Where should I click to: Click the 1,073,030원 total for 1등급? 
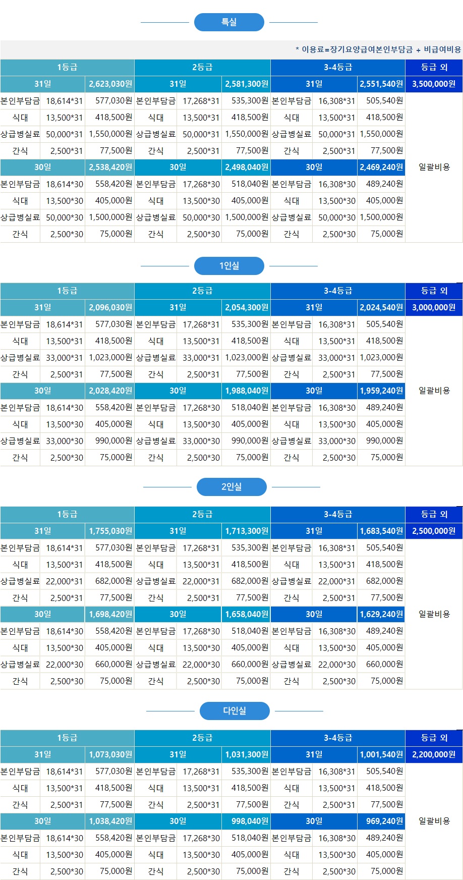(110, 754)
